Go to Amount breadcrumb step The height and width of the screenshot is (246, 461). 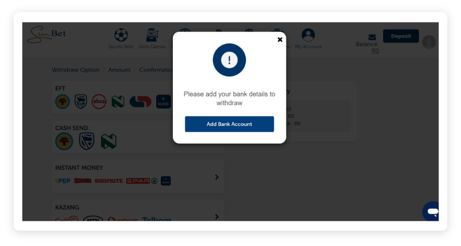coord(119,70)
